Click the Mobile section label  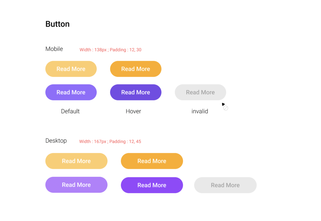click(54, 49)
